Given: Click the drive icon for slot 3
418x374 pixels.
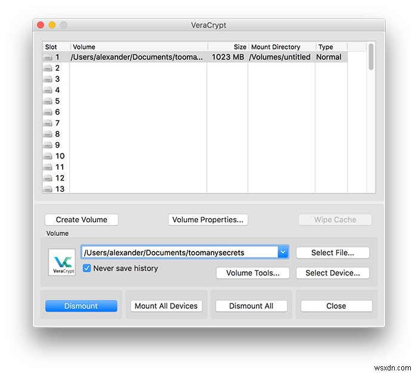Looking at the screenshot, I should click(48, 79).
